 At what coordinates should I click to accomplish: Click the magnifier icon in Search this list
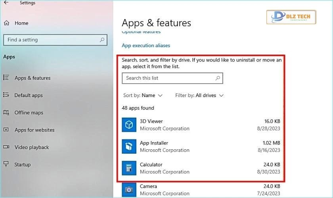218,78
